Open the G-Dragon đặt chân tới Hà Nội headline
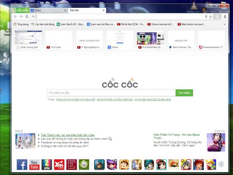233x175 pixels. pyautogui.click(x=65, y=146)
